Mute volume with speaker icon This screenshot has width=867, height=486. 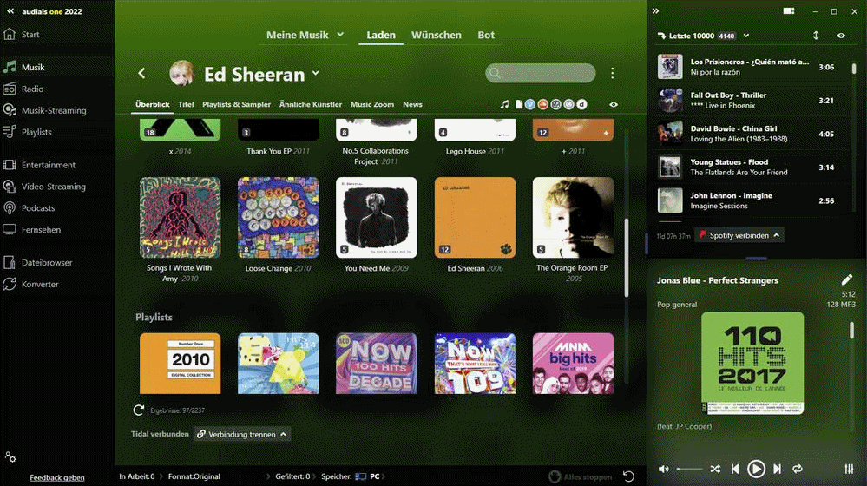click(664, 469)
